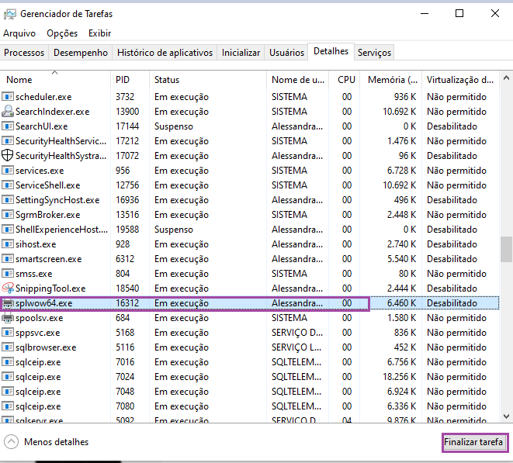Image resolution: width=513 pixels, height=463 pixels.
Task: Sort by Nome de usuário column header
Action: click(298, 79)
